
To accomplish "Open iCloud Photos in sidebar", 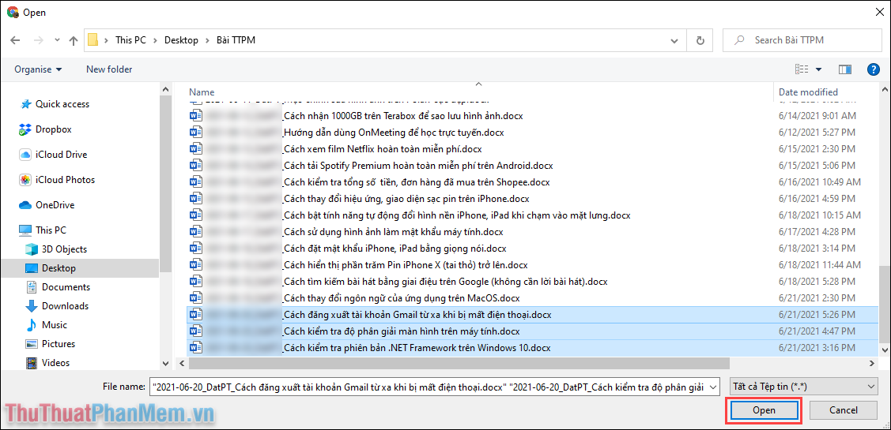I will 57,180.
